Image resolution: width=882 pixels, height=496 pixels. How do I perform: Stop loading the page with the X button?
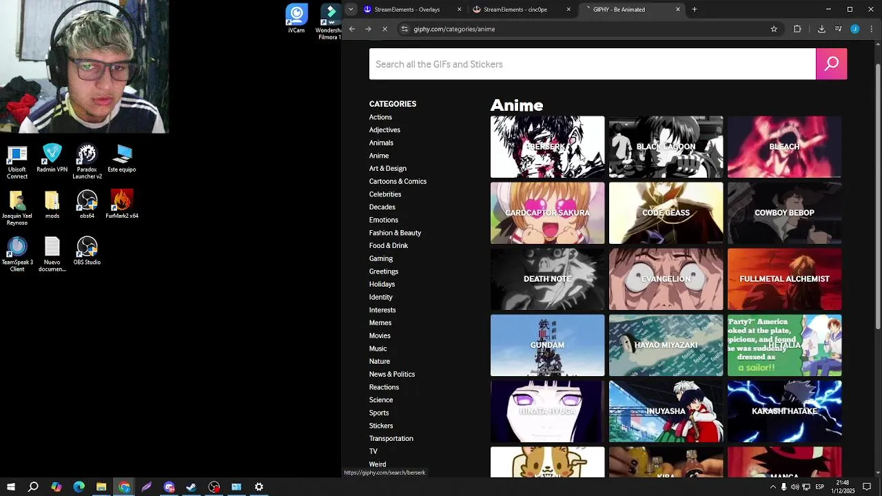tap(384, 29)
